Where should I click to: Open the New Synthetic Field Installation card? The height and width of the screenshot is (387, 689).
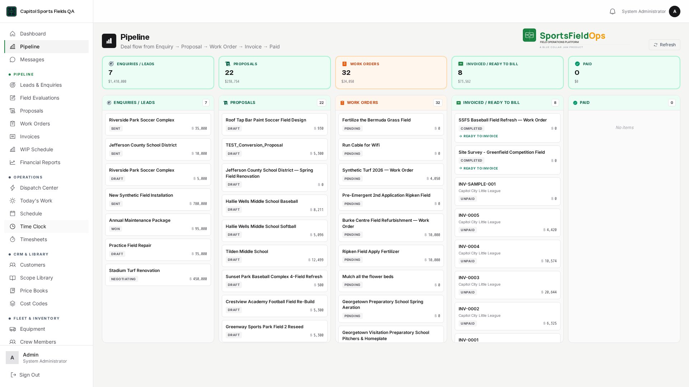click(x=158, y=200)
